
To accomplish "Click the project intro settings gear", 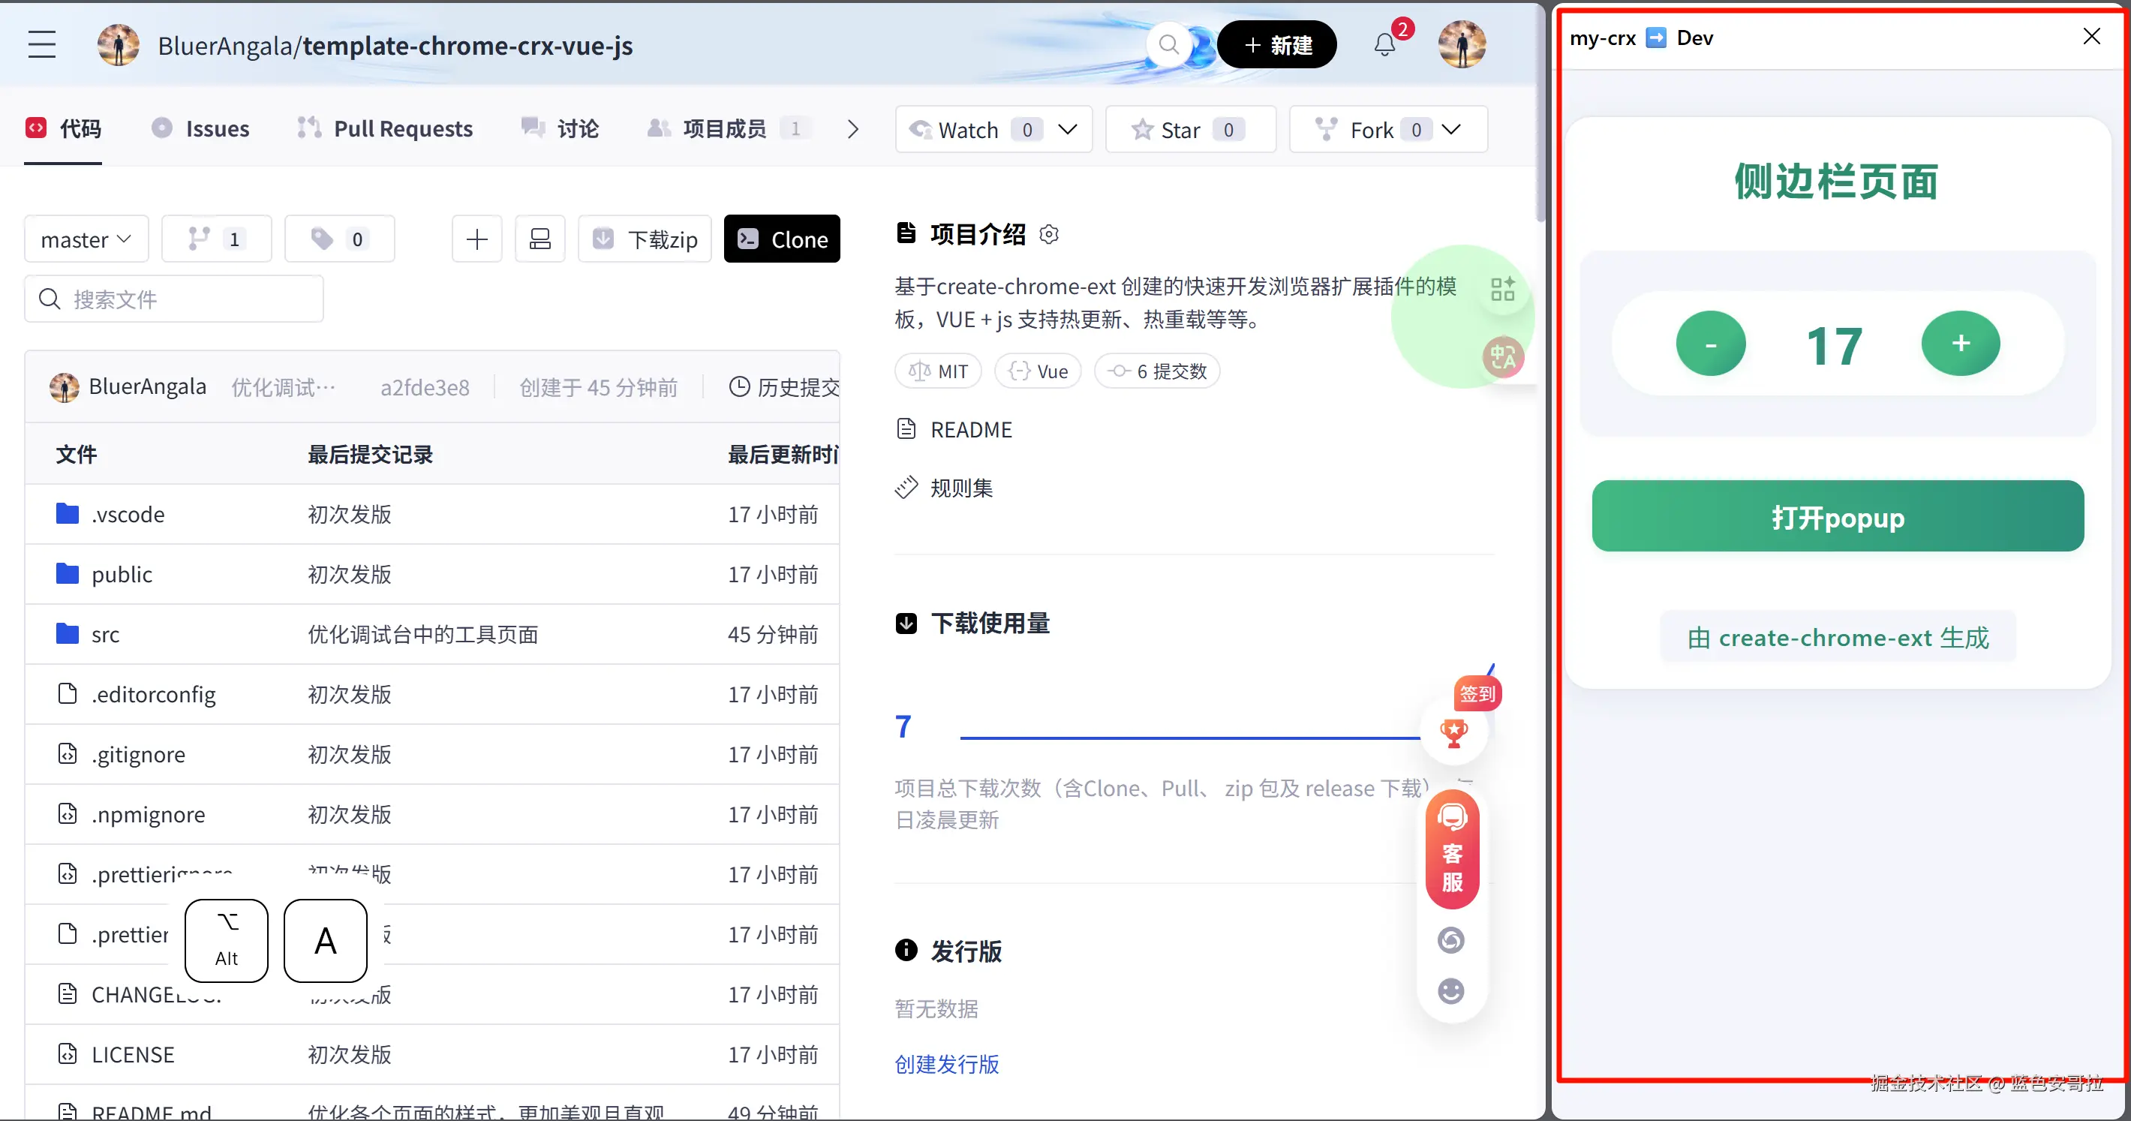I will point(1049,235).
